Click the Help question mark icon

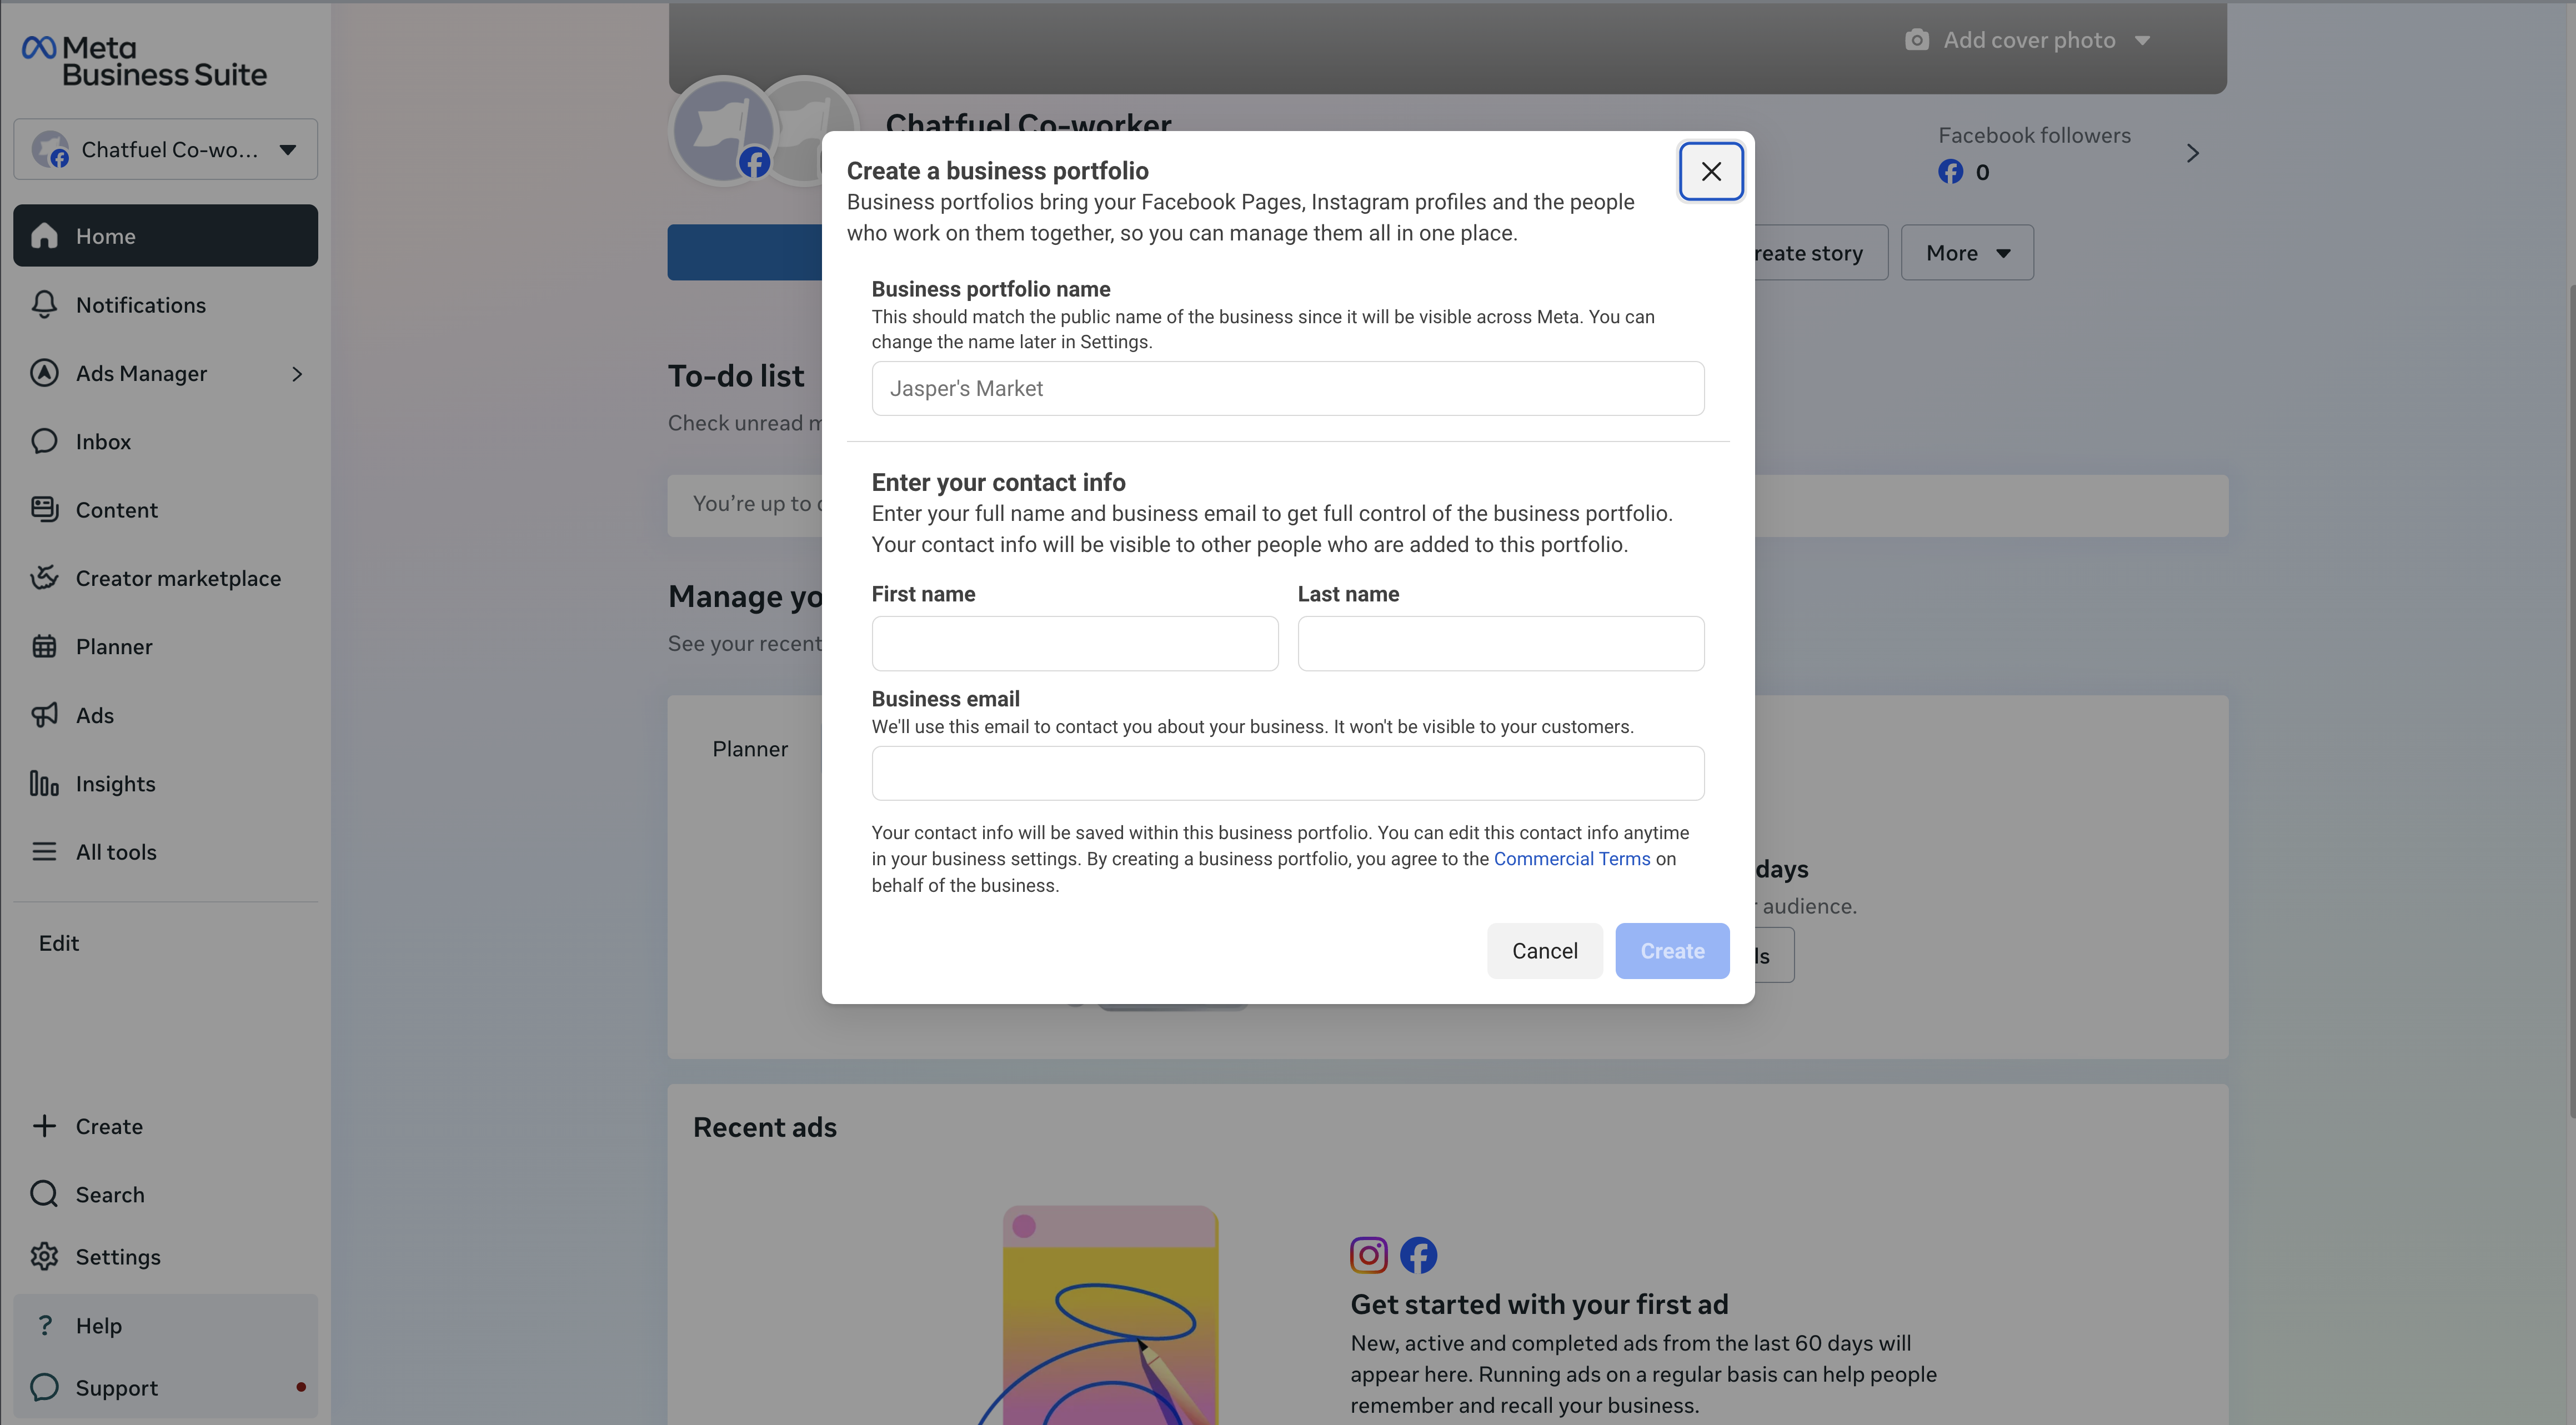[x=44, y=1326]
